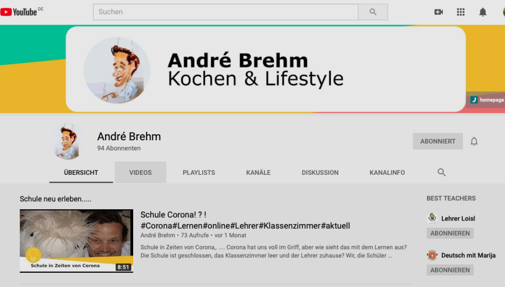Subscribe to Deutsch mit Marija channel
This screenshot has width=505, height=287.
450,270
